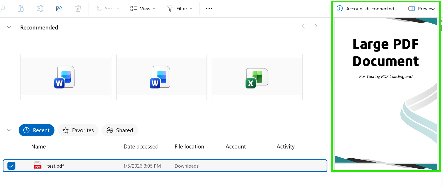Image resolution: width=443 pixels, height=187 pixels.
Task: Click the Share icon in the toolbar
Action: [59, 9]
